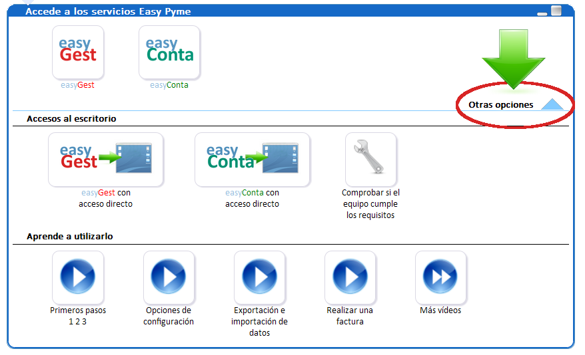This screenshot has width=585, height=355.
Task: Play the Exportación e importación de datos video
Action: tap(259, 277)
